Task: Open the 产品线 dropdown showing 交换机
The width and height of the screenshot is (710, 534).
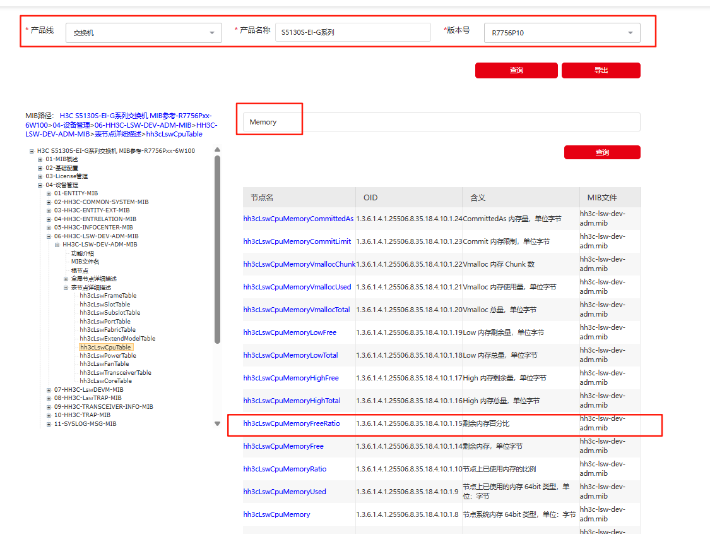Action: pos(143,33)
